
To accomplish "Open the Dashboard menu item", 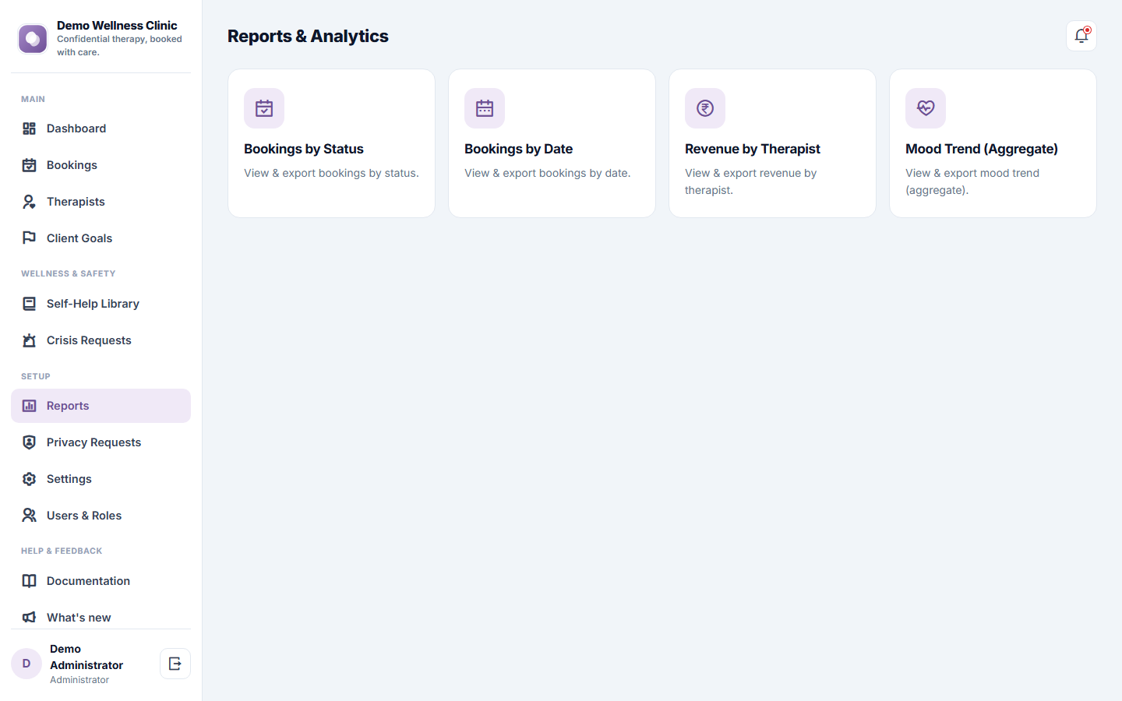I will coord(101,129).
